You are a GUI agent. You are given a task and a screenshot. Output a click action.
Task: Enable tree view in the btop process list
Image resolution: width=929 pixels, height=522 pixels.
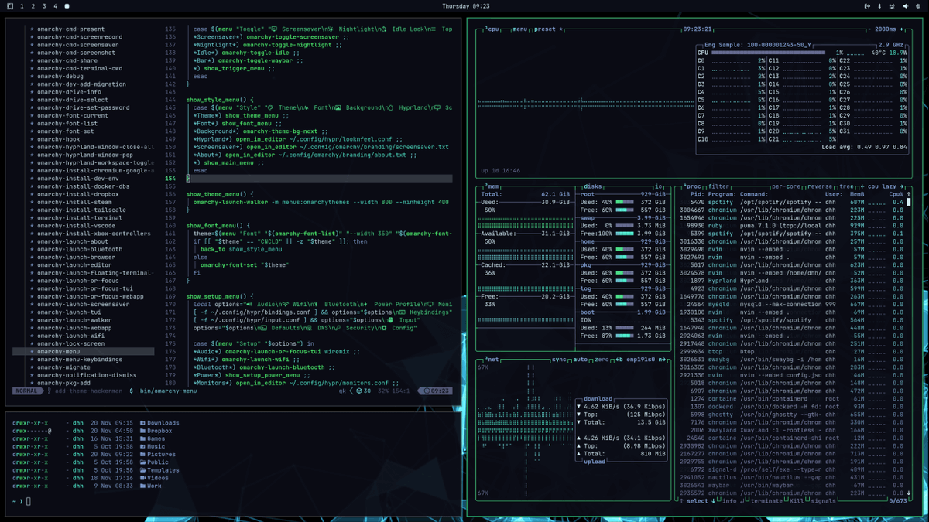[845, 187]
